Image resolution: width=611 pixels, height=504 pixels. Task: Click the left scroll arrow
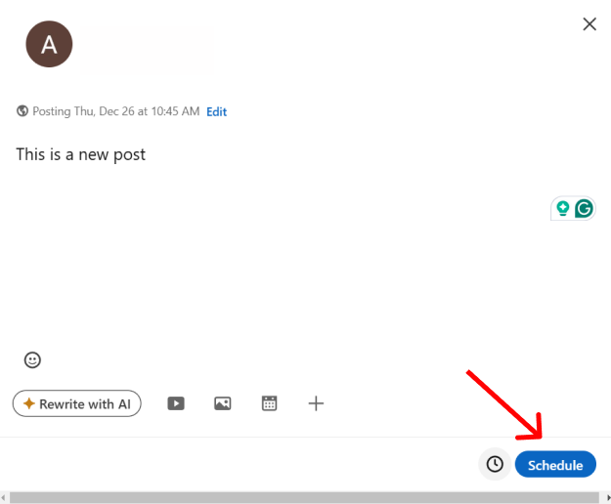click(4, 497)
